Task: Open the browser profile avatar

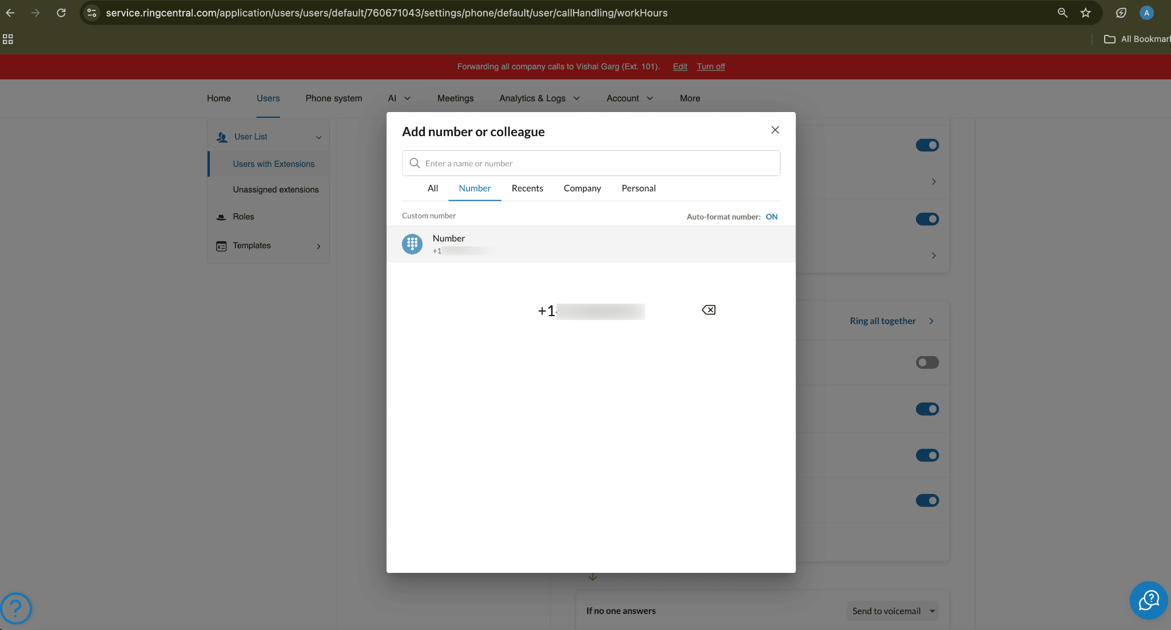Action: tap(1146, 13)
